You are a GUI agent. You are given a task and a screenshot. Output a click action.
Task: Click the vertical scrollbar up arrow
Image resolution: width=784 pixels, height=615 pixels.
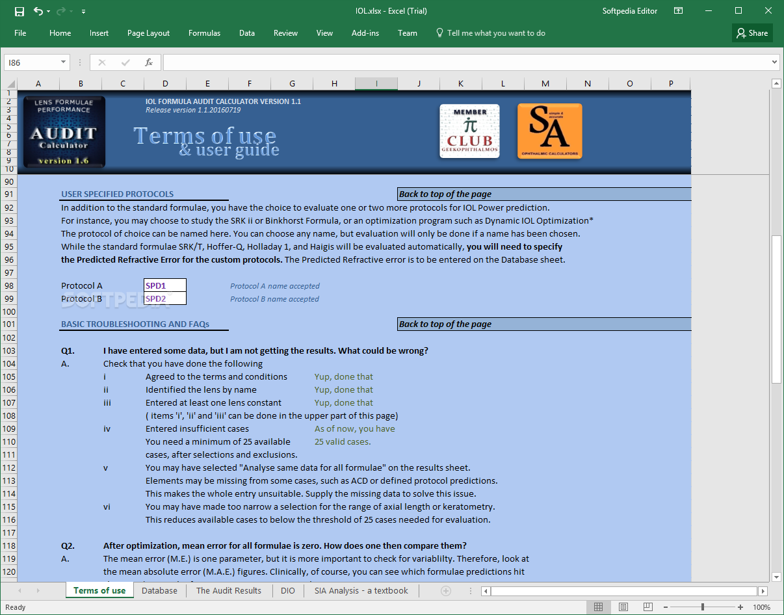click(x=776, y=83)
